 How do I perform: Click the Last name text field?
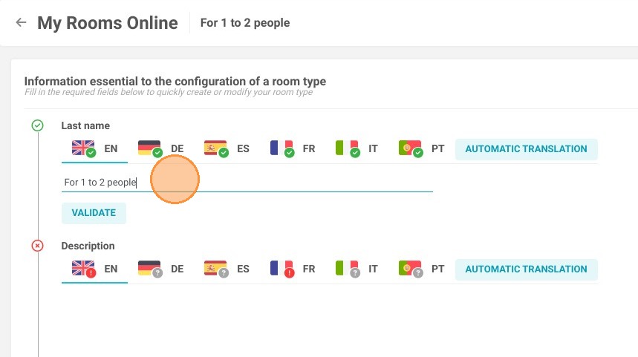(x=247, y=182)
